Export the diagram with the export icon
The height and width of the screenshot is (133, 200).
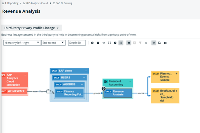pos(159,43)
